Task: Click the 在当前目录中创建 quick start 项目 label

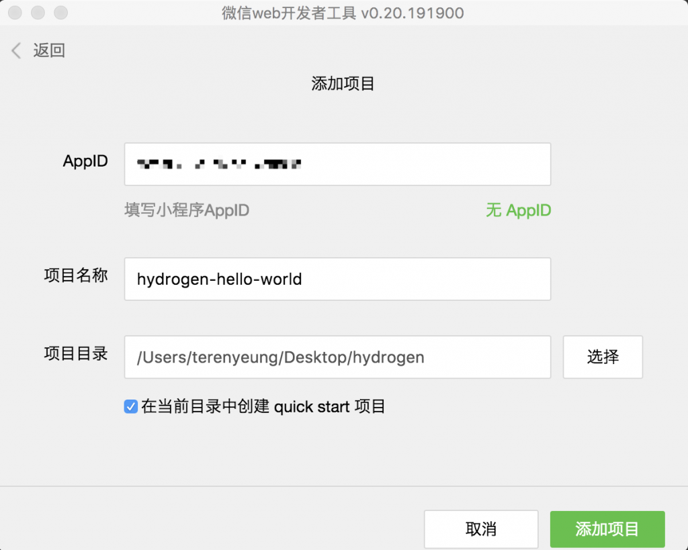Action: tap(263, 406)
